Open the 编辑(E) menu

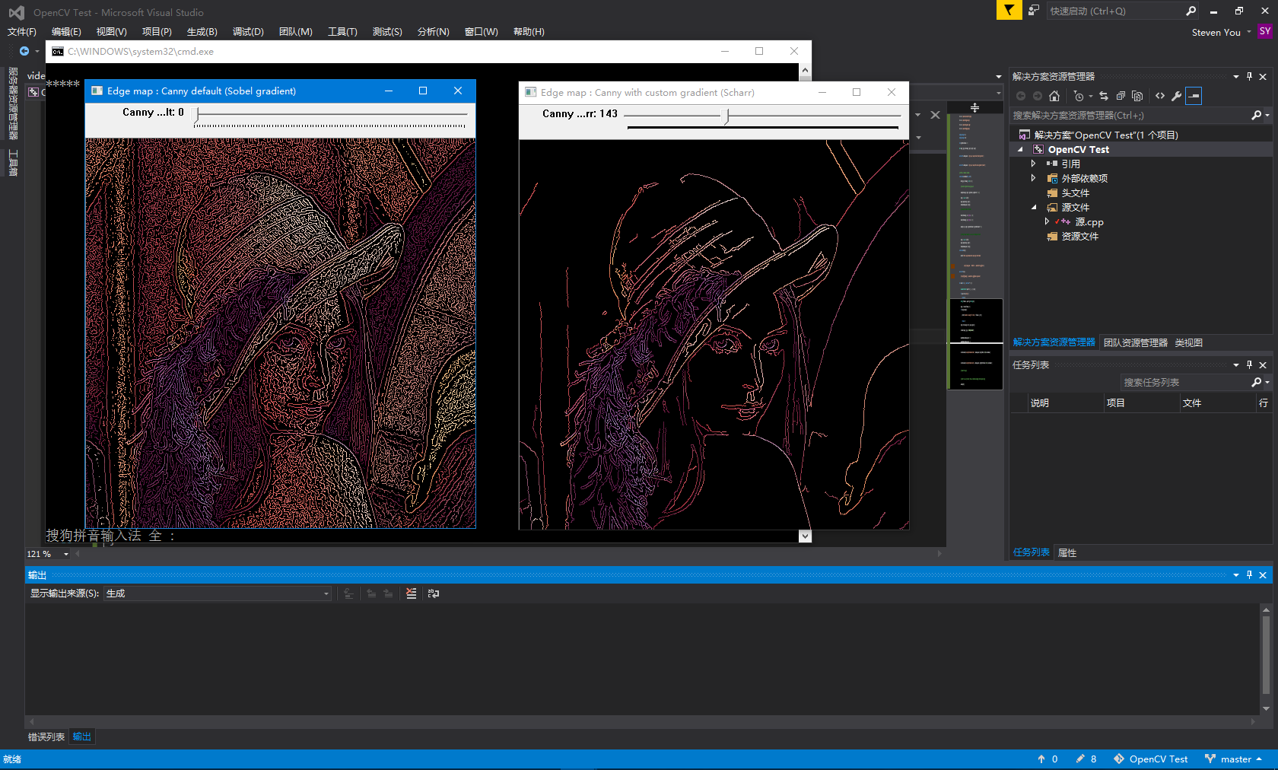pyautogui.click(x=66, y=31)
